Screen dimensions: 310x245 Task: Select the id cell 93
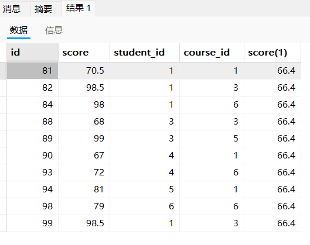(32, 172)
